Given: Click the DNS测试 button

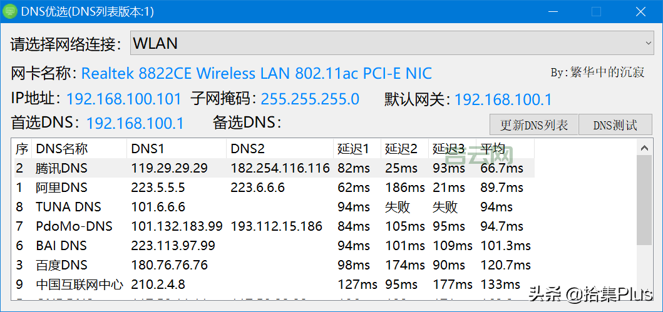Looking at the screenshot, I should pyautogui.click(x=615, y=125).
